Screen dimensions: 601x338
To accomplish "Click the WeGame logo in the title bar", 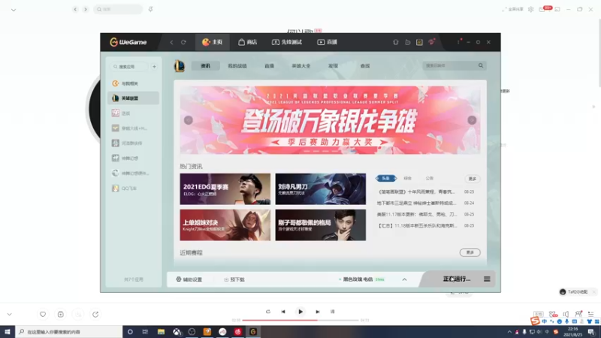I will point(128,42).
